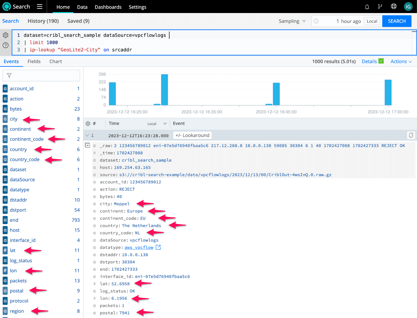The image size is (417, 318).
Task: Open the notifications bell icon
Action: pyautogui.click(x=367, y=7)
